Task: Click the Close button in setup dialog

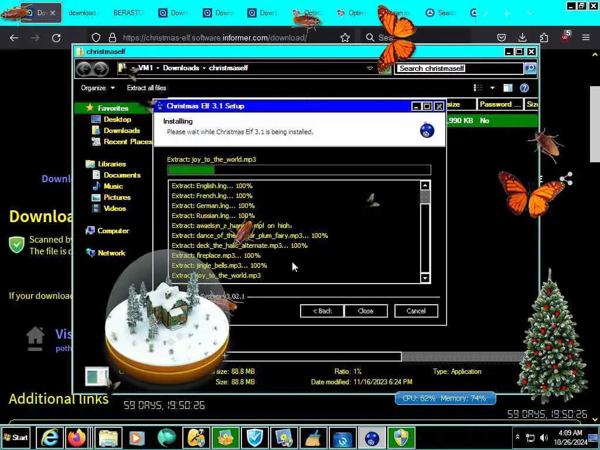Action: (366, 311)
